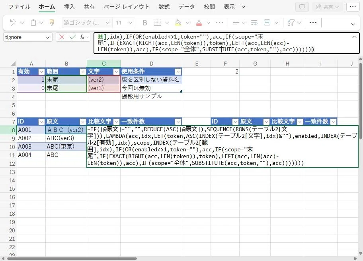Click the text alignment icon

pyautogui.click(x=236, y=23)
